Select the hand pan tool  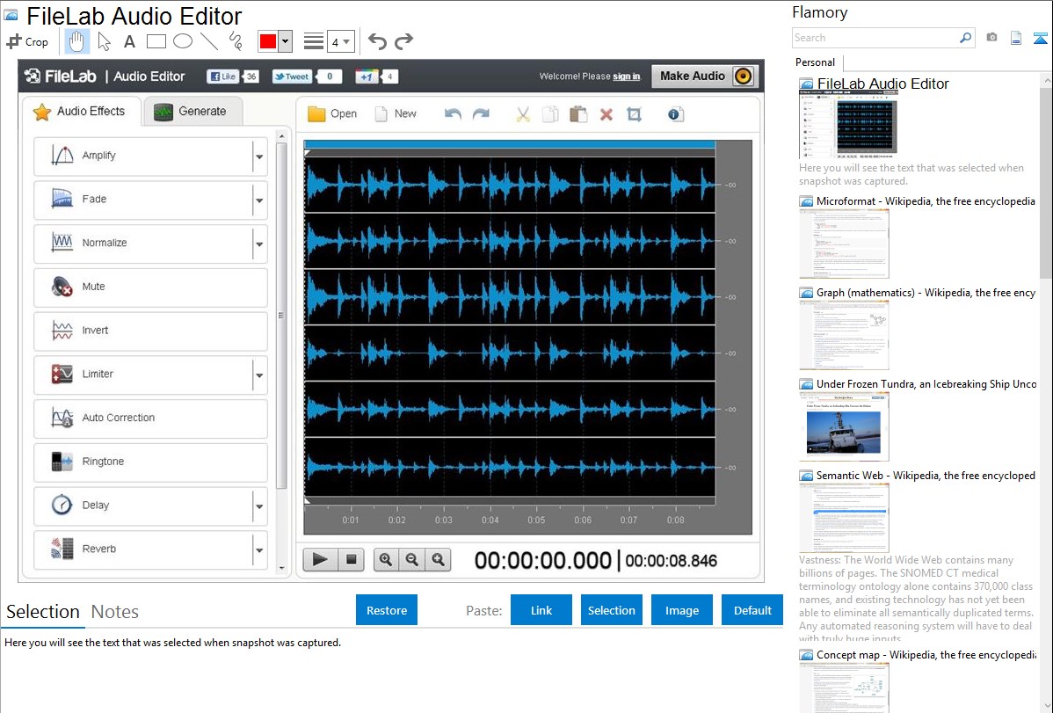tap(77, 41)
